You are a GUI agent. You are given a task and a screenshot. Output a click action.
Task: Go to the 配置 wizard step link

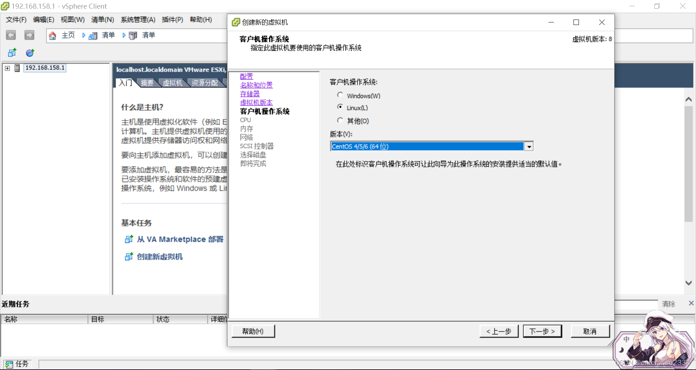click(x=246, y=76)
